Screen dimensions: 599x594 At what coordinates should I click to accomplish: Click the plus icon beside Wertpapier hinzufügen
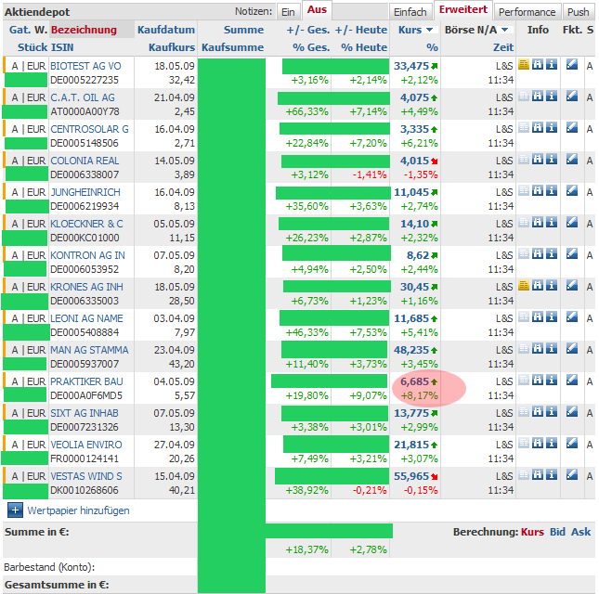pos(15,510)
